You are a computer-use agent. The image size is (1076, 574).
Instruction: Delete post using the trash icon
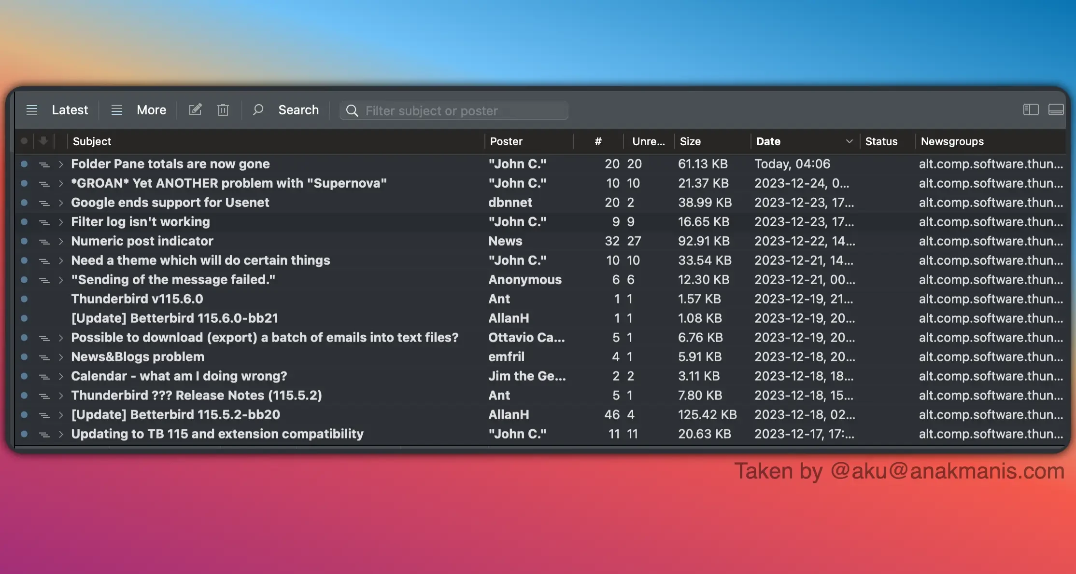tap(223, 110)
